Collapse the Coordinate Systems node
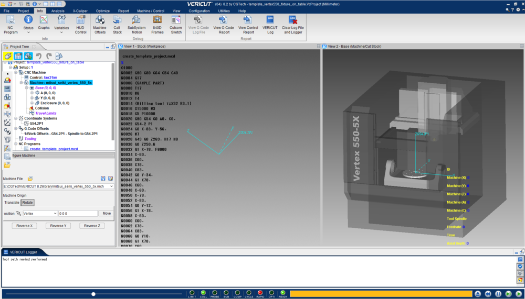Viewport: 525px width, 299px height. [x=16, y=118]
